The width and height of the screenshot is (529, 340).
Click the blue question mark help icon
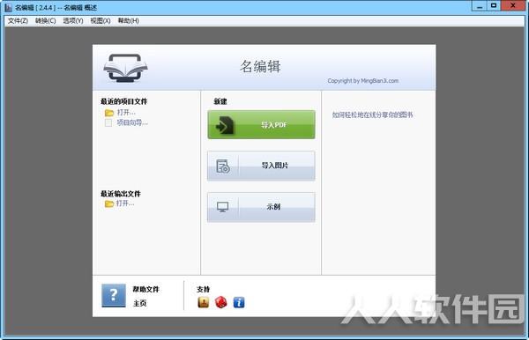coord(114,295)
